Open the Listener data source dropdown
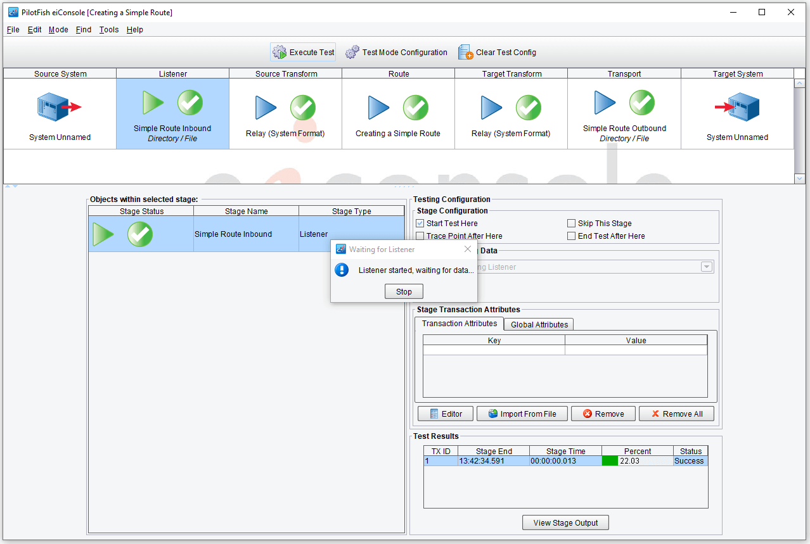The image size is (810, 544). tap(707, 267)
